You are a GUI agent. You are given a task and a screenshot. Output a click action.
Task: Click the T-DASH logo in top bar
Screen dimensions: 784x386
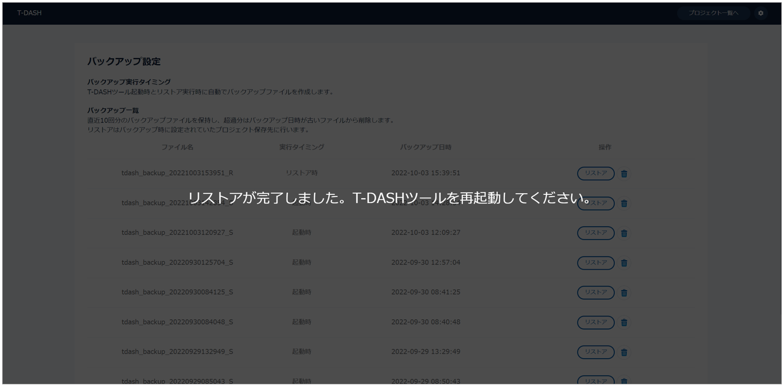point(29,13)
